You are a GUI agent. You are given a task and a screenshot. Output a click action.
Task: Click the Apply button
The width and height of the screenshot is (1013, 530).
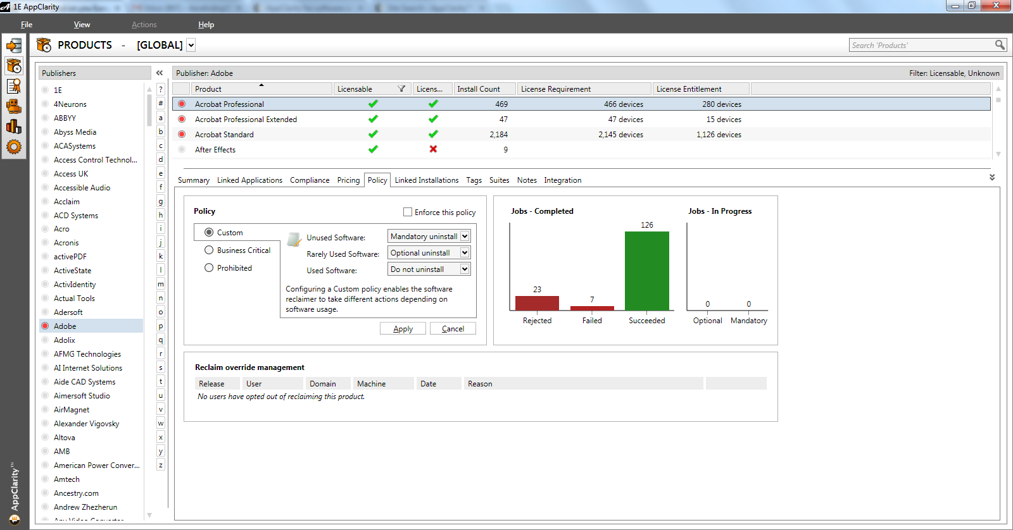click(x=403, y=329)
